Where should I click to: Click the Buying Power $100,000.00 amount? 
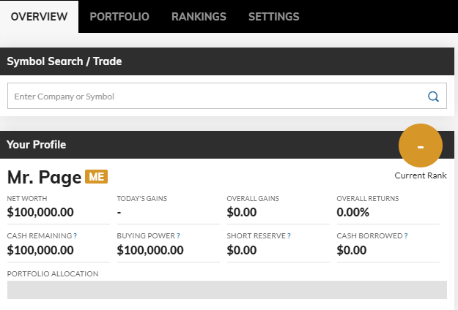tap(150, 250)
